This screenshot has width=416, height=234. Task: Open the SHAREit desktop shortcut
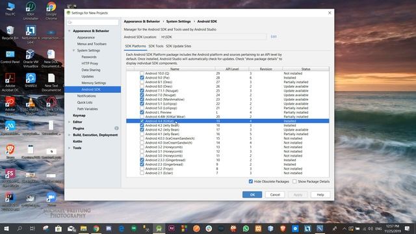(31, 81)
